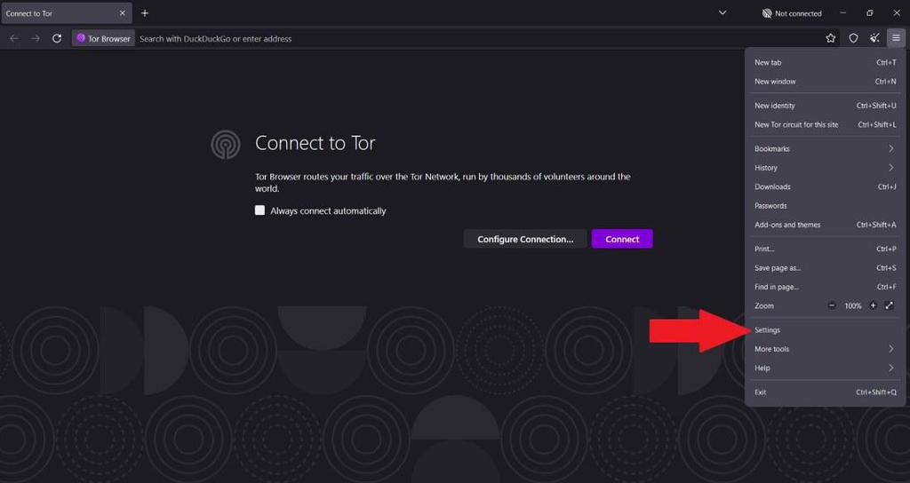Click the New Identity broom icon

click(874, 38)
